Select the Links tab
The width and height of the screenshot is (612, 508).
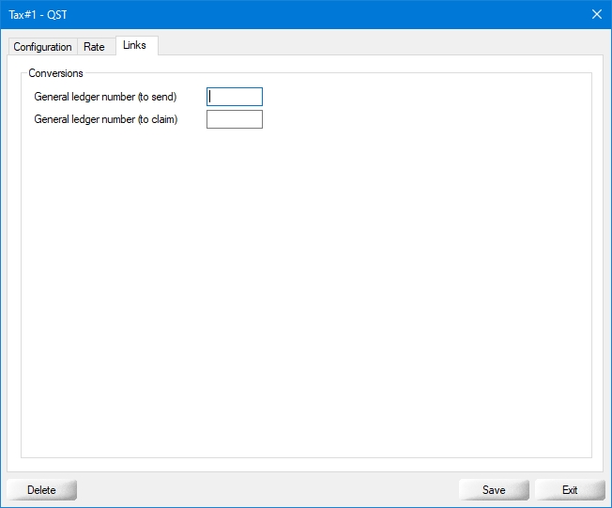click(x=134, y=45)
